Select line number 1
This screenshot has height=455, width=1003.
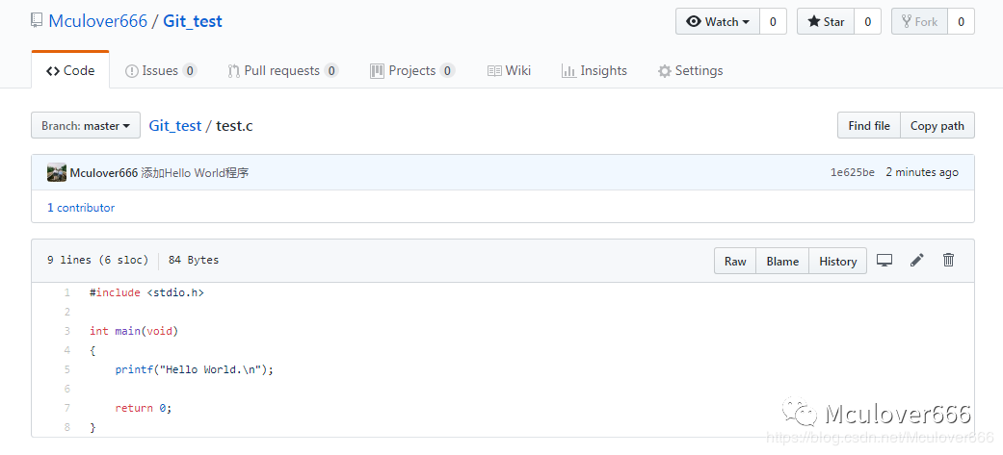pyautogui.click(x=66, y=292)
